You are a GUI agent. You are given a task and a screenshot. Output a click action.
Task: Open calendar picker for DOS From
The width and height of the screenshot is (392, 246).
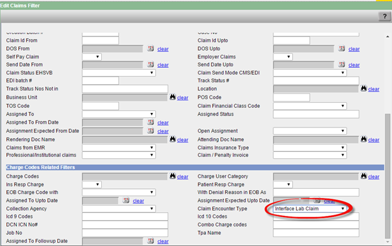151,48
